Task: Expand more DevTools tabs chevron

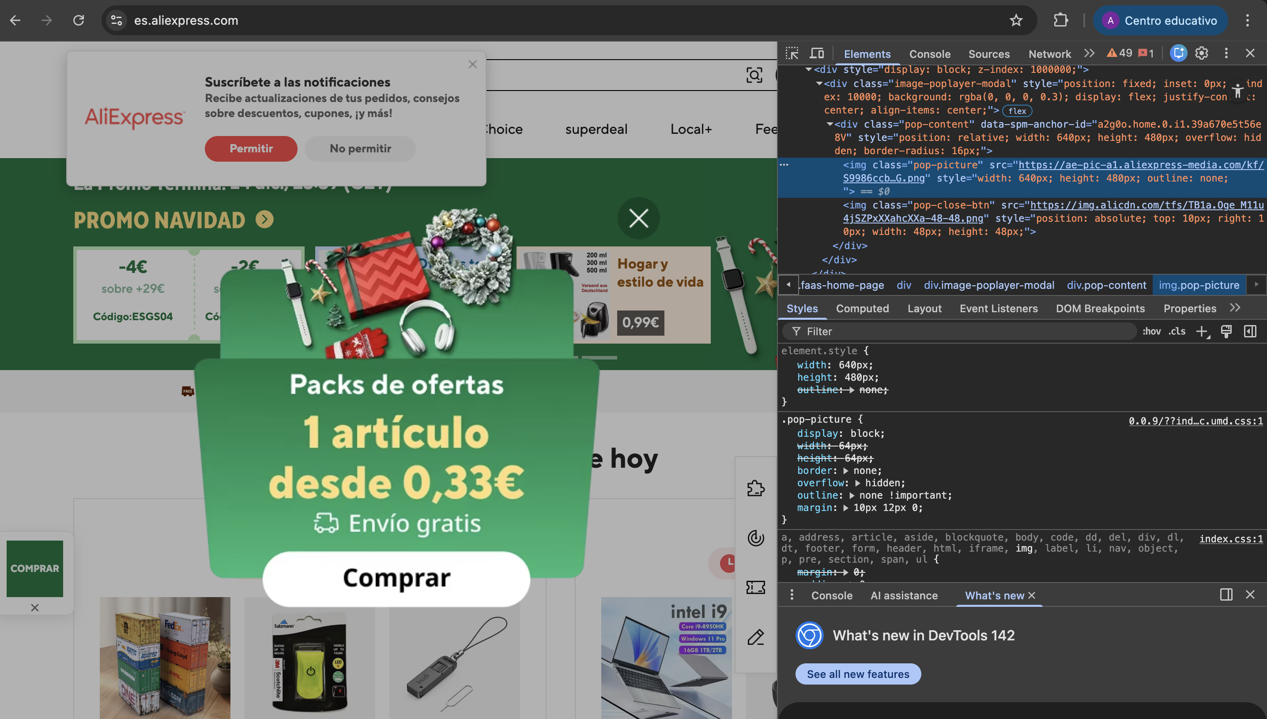Action: pos(1089,53)
